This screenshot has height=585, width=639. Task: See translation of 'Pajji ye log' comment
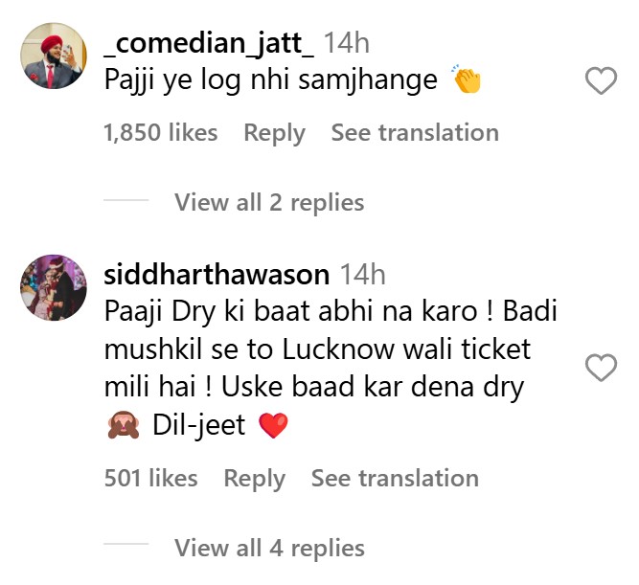coord(415,133)
